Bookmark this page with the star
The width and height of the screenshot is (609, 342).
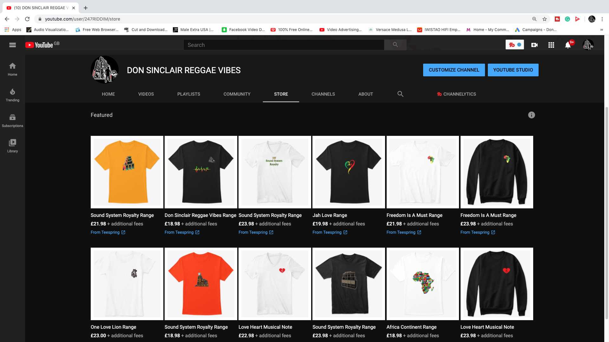(x=545, y=19)
